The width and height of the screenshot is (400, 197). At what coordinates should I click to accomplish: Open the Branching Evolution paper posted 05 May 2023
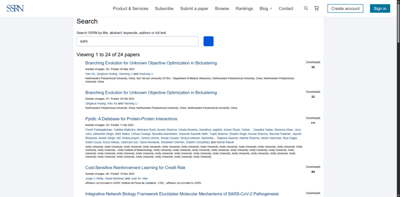151,63
